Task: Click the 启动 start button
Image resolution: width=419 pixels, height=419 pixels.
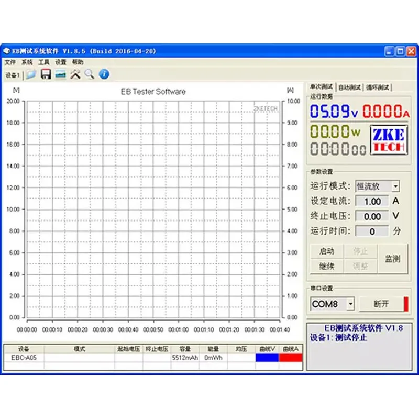Action: [326, 251]
